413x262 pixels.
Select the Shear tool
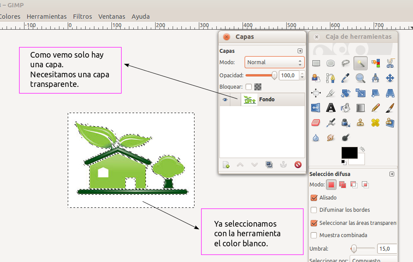(x=375, y=93)
